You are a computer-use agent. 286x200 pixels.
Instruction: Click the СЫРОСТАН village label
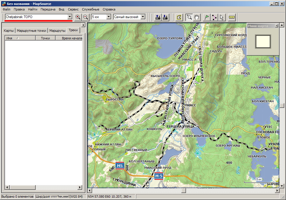[115, 100]
